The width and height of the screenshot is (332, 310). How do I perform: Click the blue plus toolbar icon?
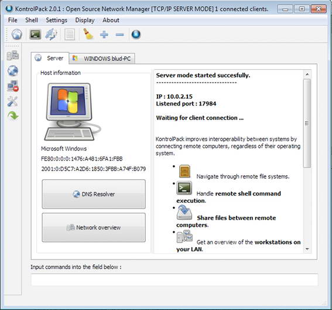pyautogui.click(x=104, y=35)
